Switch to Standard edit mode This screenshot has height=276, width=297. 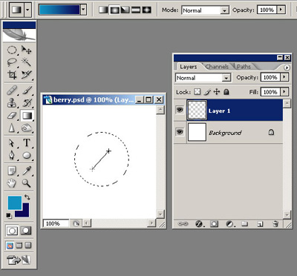[x=12, y=231]
